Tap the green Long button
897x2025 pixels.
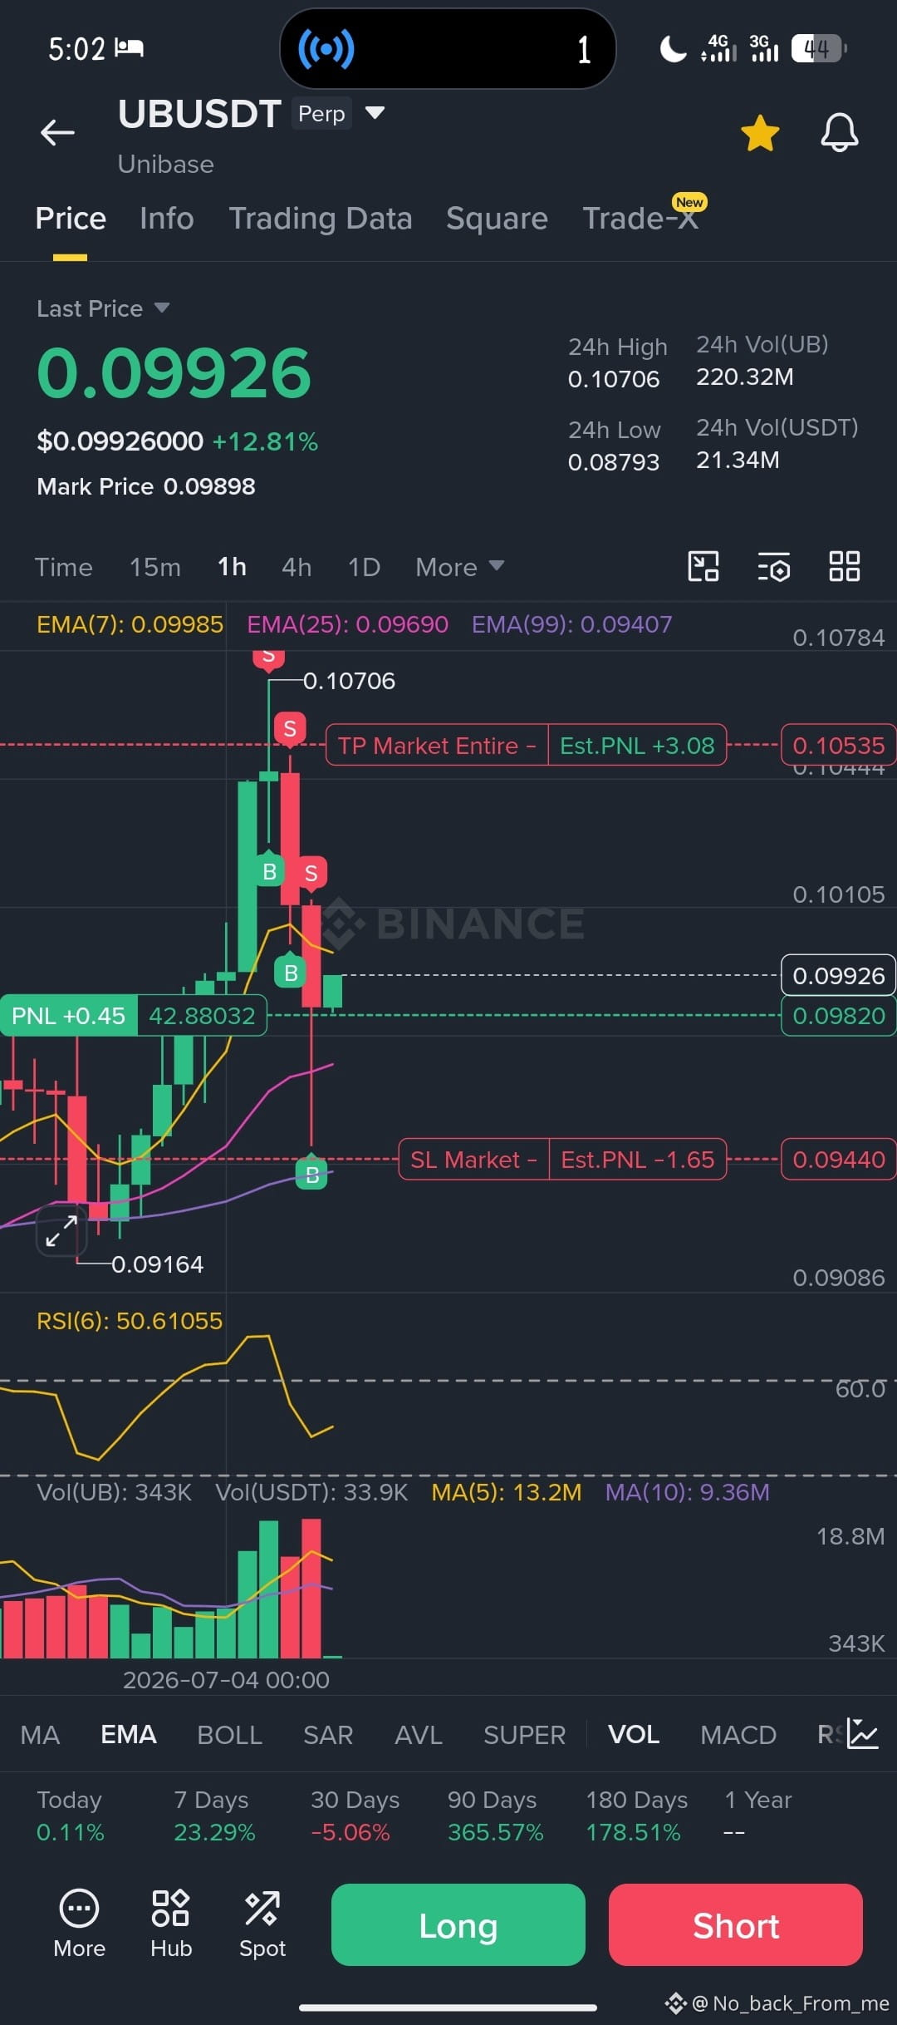tap(458, 1924)
